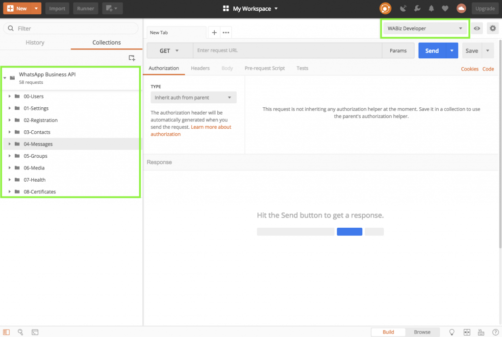The width and height of the screenshot is (502, 337).
Task: Open the help question mark icon
Action: (495, 332)
